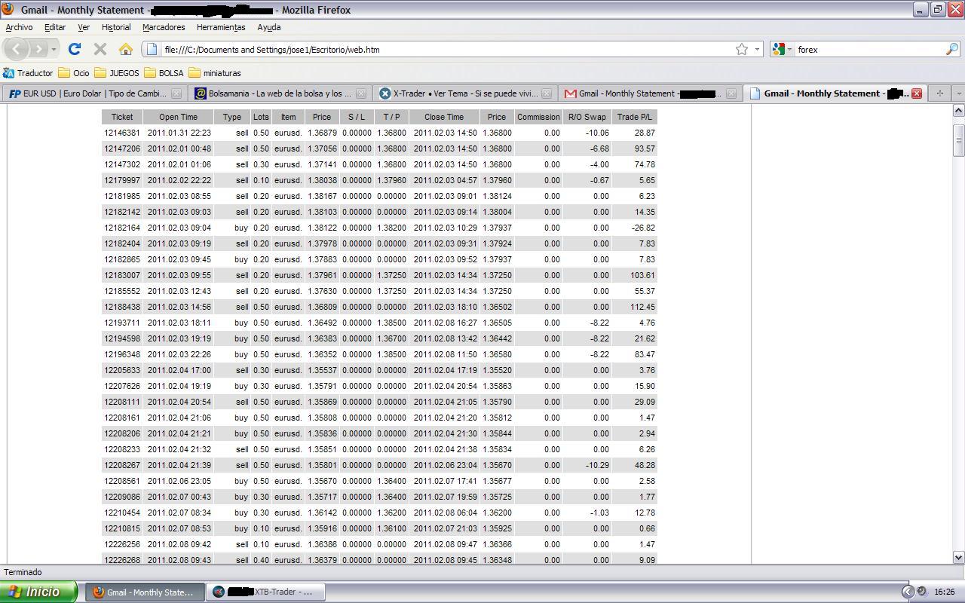965x603 pixels.
Task: Click the bookmark star in address bar
Action: pos(742,49)
